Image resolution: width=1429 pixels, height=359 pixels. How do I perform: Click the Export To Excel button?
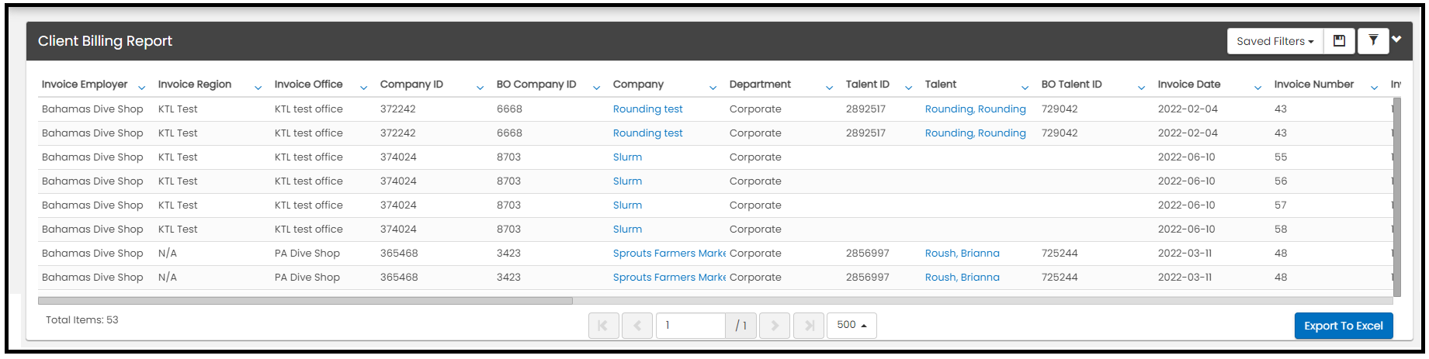pyautogui.click(x=1344, y=326)
